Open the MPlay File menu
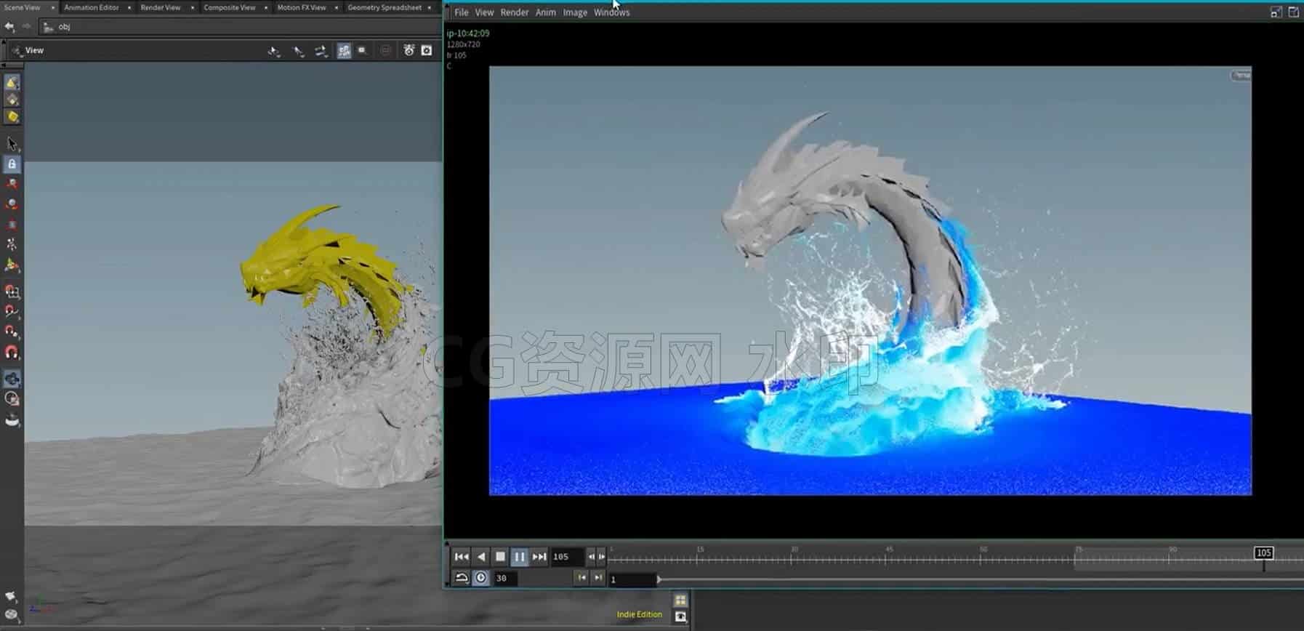This screenshot has width=1304, height=631. coord(462,12)
